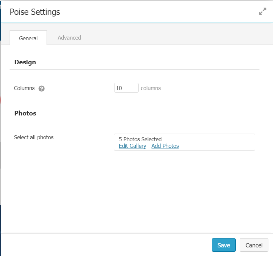Viewport: 273px width, 256px height.
Task: Click the "5 Photos Selected" text
Action: [140, 139]
